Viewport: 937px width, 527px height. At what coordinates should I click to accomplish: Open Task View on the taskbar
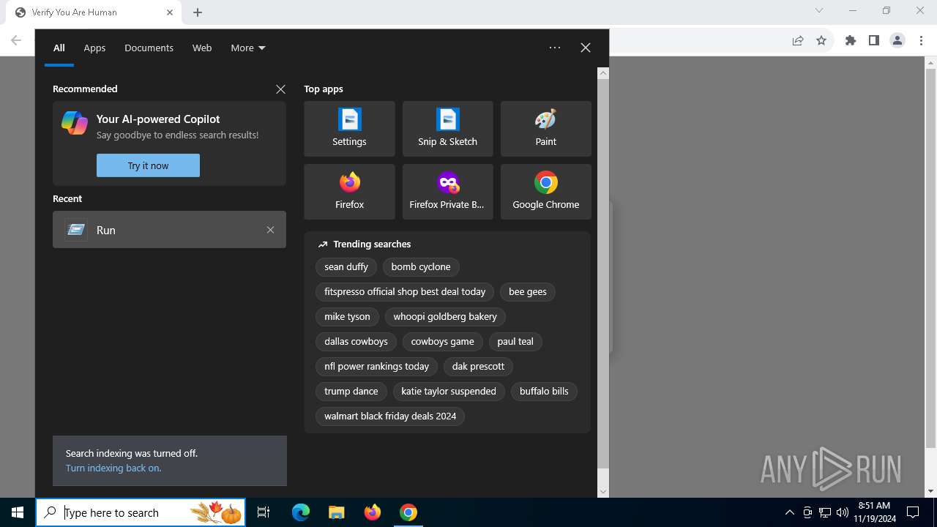coord(264,512)
